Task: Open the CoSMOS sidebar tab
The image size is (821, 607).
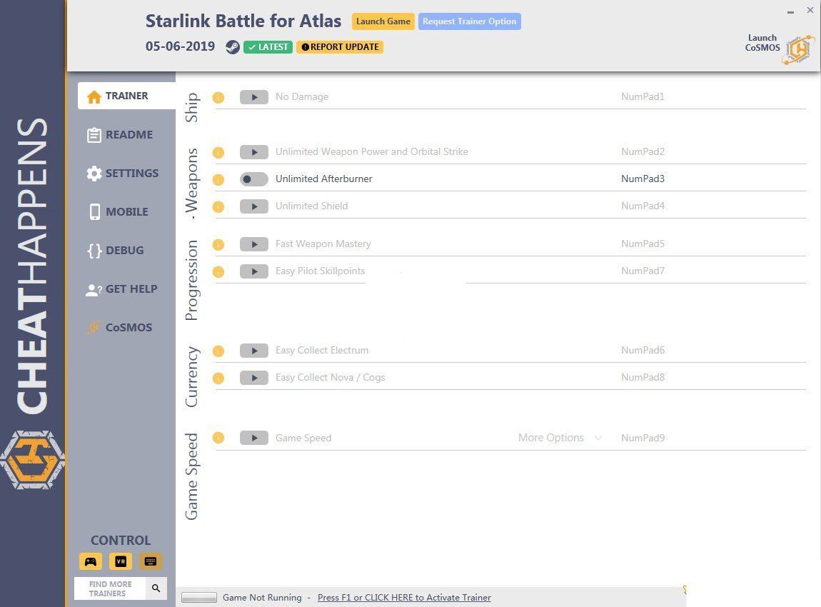Action: pos(120,327)
